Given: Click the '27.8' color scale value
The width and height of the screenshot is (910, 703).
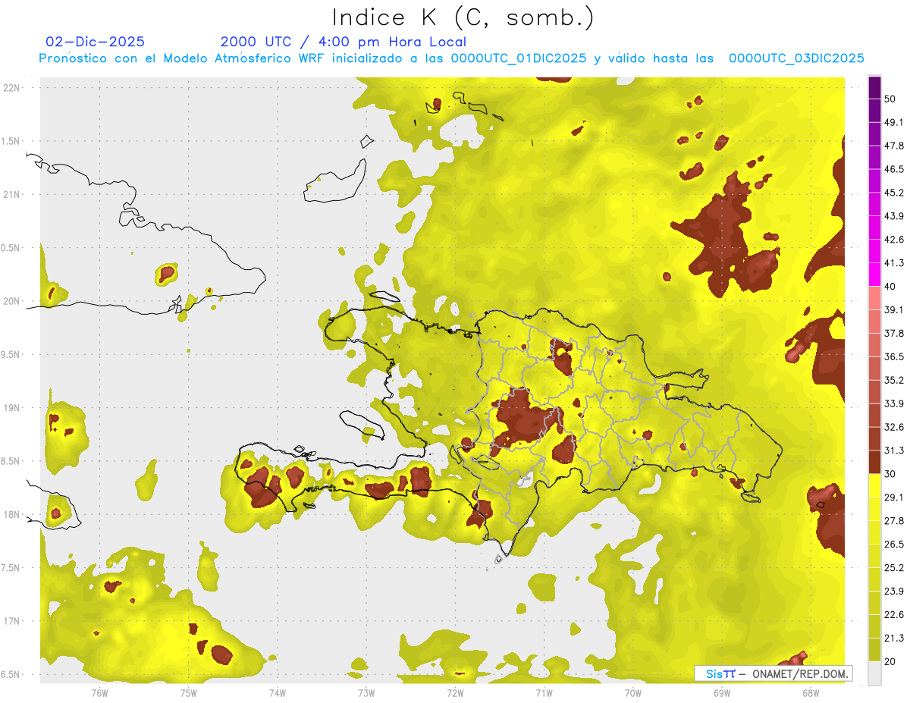Looking at the screenshot, I should click(x=894, y=521).
